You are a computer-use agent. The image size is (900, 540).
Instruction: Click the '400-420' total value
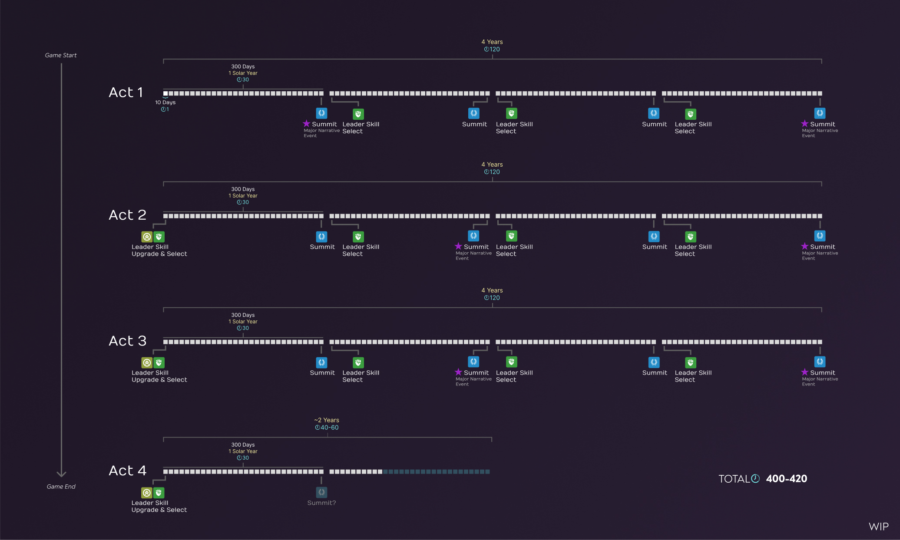(787, 479)
